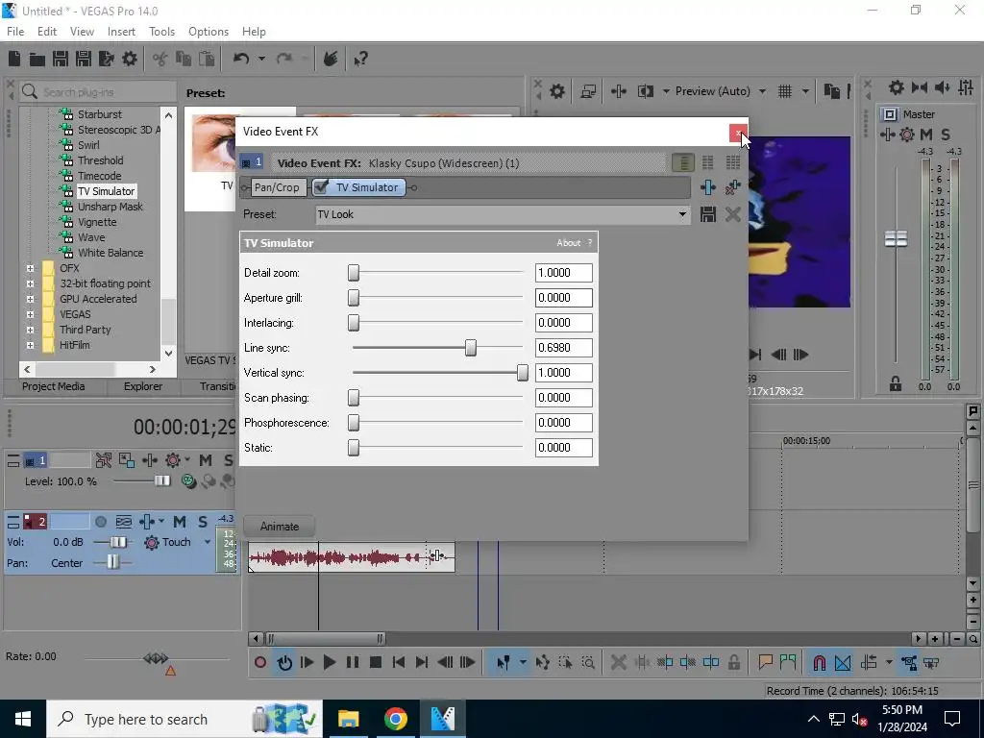Expand the Third Party plug-ins folder
984x738 pixels.
pyautogui.click(x=30, y=330)
